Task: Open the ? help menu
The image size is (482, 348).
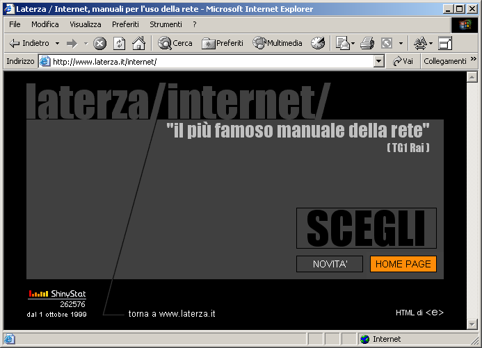Action: tap(194, 24)
